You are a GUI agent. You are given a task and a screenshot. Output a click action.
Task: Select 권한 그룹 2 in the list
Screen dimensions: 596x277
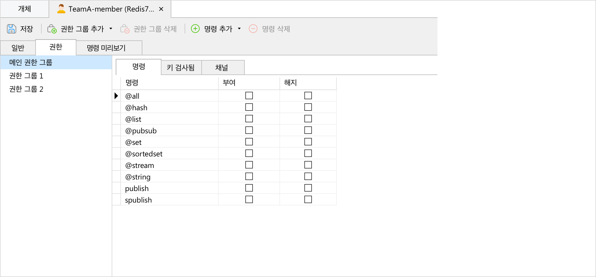tap(26, 89)
